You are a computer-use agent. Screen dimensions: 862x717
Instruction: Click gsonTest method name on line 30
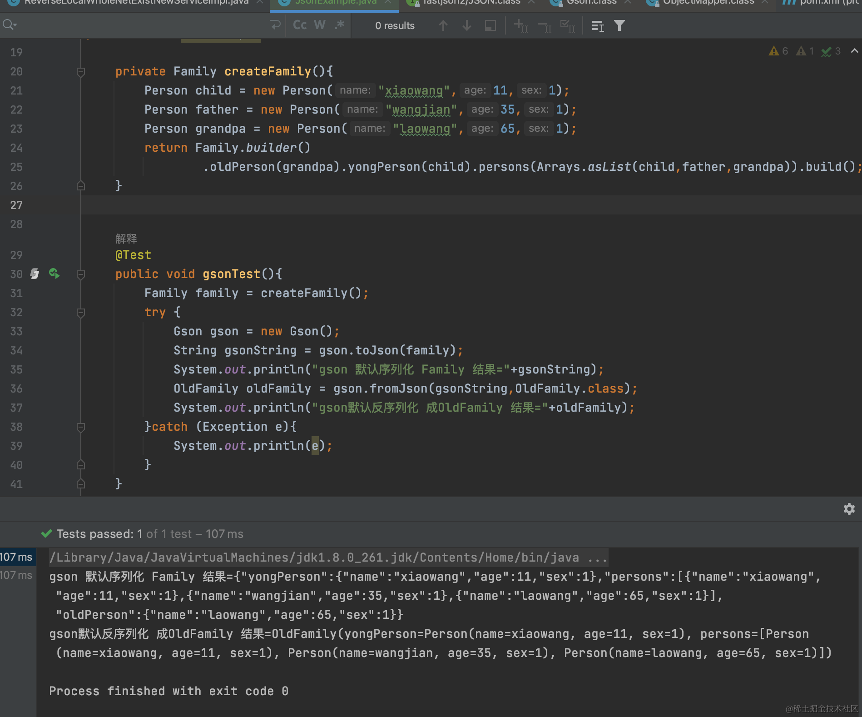(231, 274)
